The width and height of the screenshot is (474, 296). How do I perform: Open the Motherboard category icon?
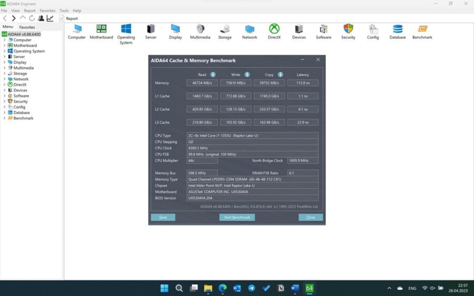[x=101, y=32]
